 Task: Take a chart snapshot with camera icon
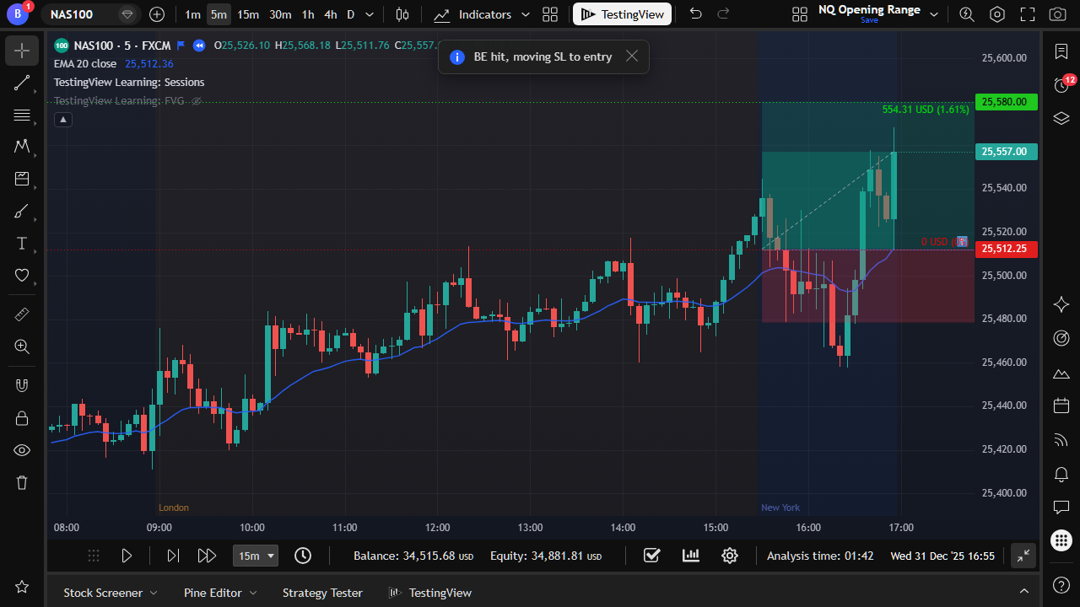pos(1056,14)
